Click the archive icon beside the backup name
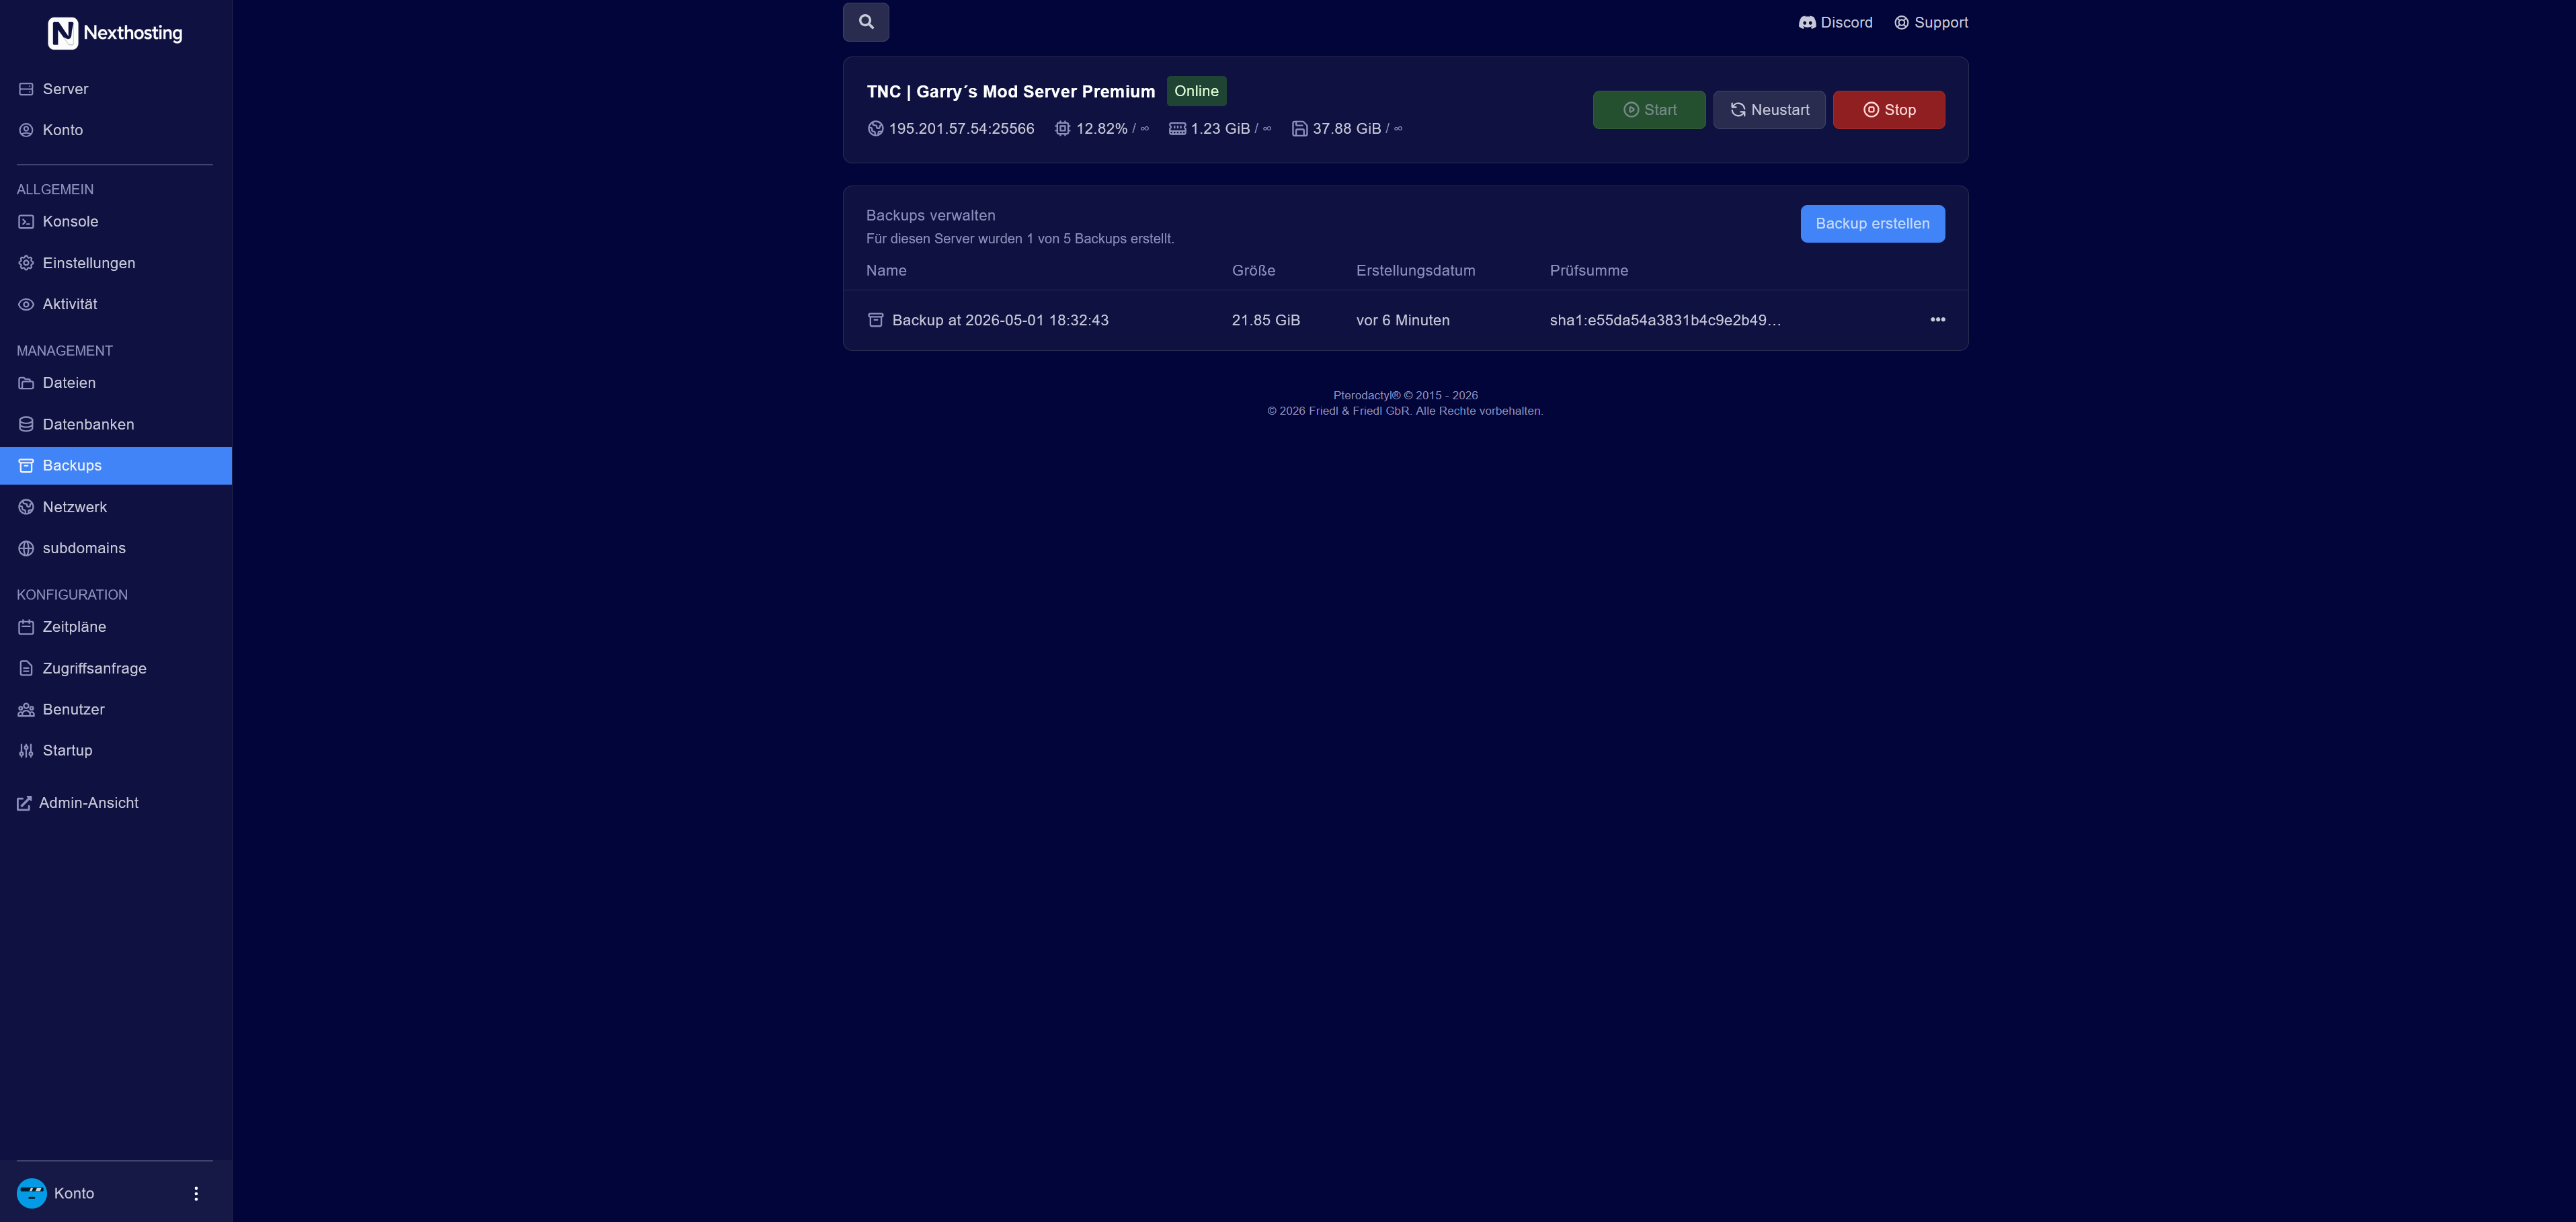This screenshot has height=1222, width=2576. (x=875, y=320)
